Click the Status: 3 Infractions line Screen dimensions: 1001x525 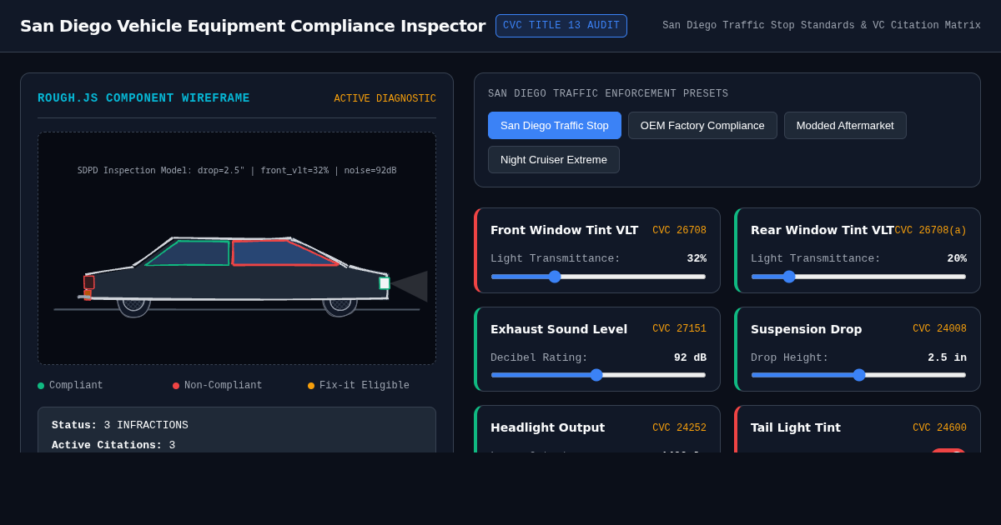point(120,425)
